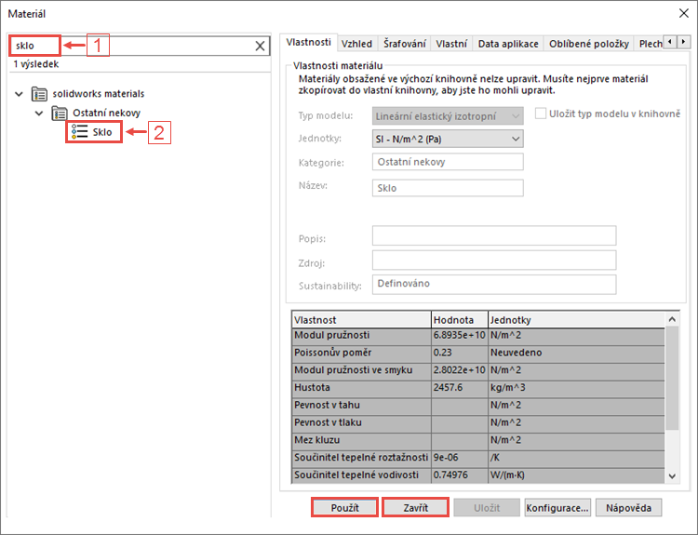The image size is (698, 535).
Task: Toggle Uložit typ modelu v knihovně checkbox
Action: point(541,114)
